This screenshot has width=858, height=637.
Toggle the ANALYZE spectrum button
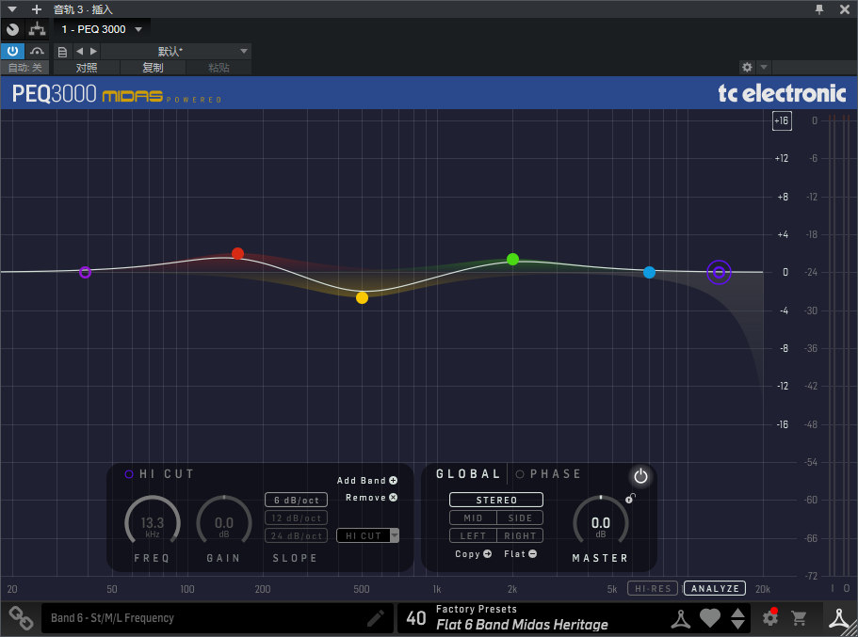715,588
